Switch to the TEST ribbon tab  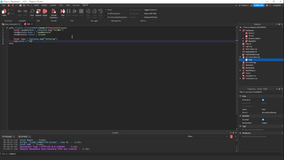pyautogui.click(x=61, y=5)
